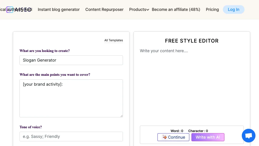This screenshot has width=259, height=146.
Task: Expand the Products dropdown chevron
Action: pyautogui.click(x=148, y=10)
